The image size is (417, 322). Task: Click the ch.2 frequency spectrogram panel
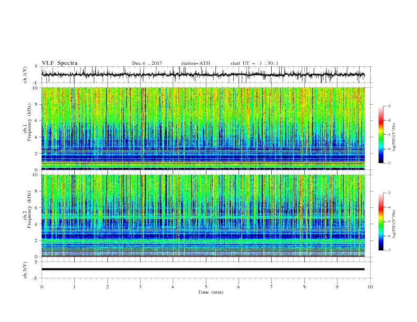[203, 216]
